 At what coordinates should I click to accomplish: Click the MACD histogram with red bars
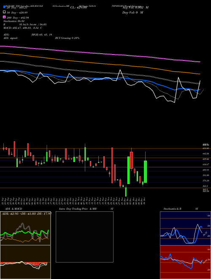(x=25, y=262)
